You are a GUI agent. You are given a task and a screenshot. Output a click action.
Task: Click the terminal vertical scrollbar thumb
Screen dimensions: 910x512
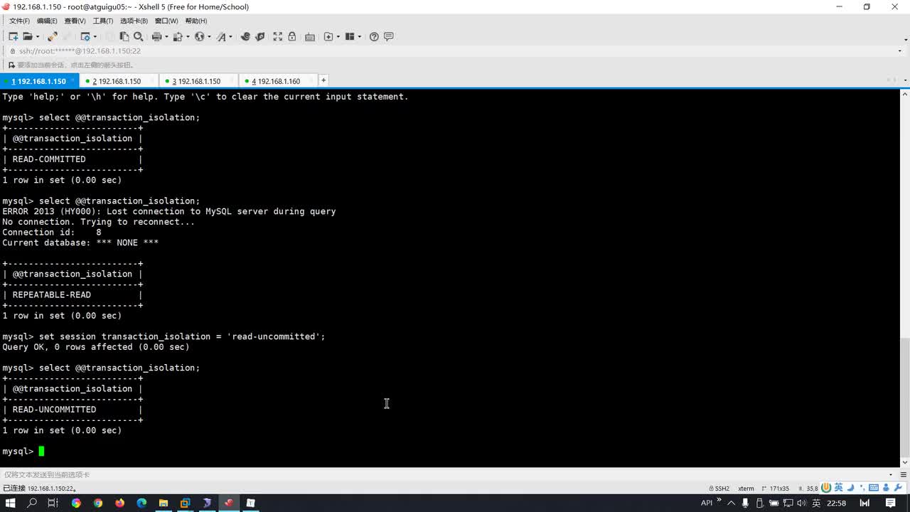[905, 399]
